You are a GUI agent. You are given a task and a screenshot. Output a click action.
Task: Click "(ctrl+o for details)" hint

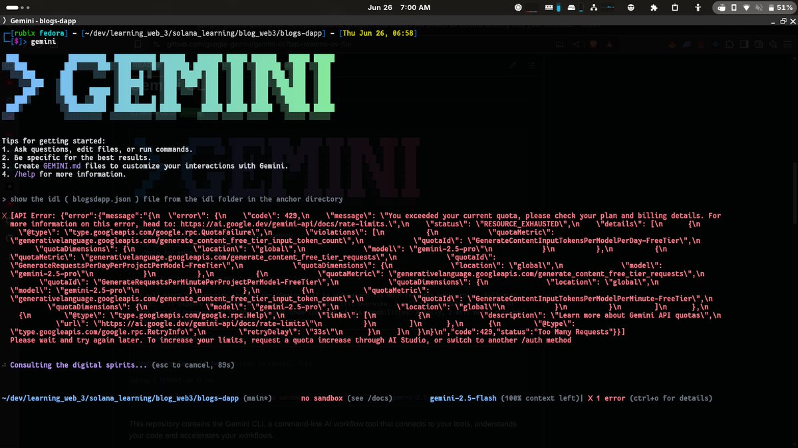(x=672, y=398)
